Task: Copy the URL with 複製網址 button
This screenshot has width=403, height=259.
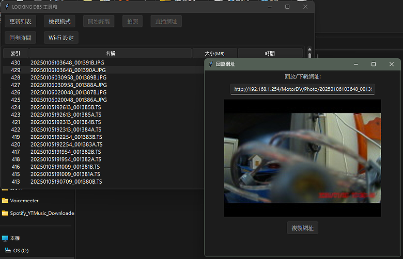Action: (x=302, y=228)
